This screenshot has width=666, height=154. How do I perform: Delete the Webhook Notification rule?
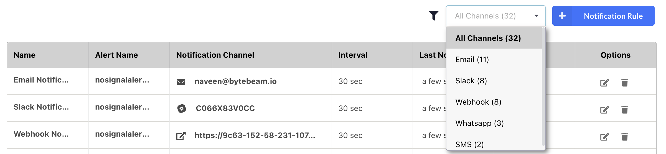(624, 137)
